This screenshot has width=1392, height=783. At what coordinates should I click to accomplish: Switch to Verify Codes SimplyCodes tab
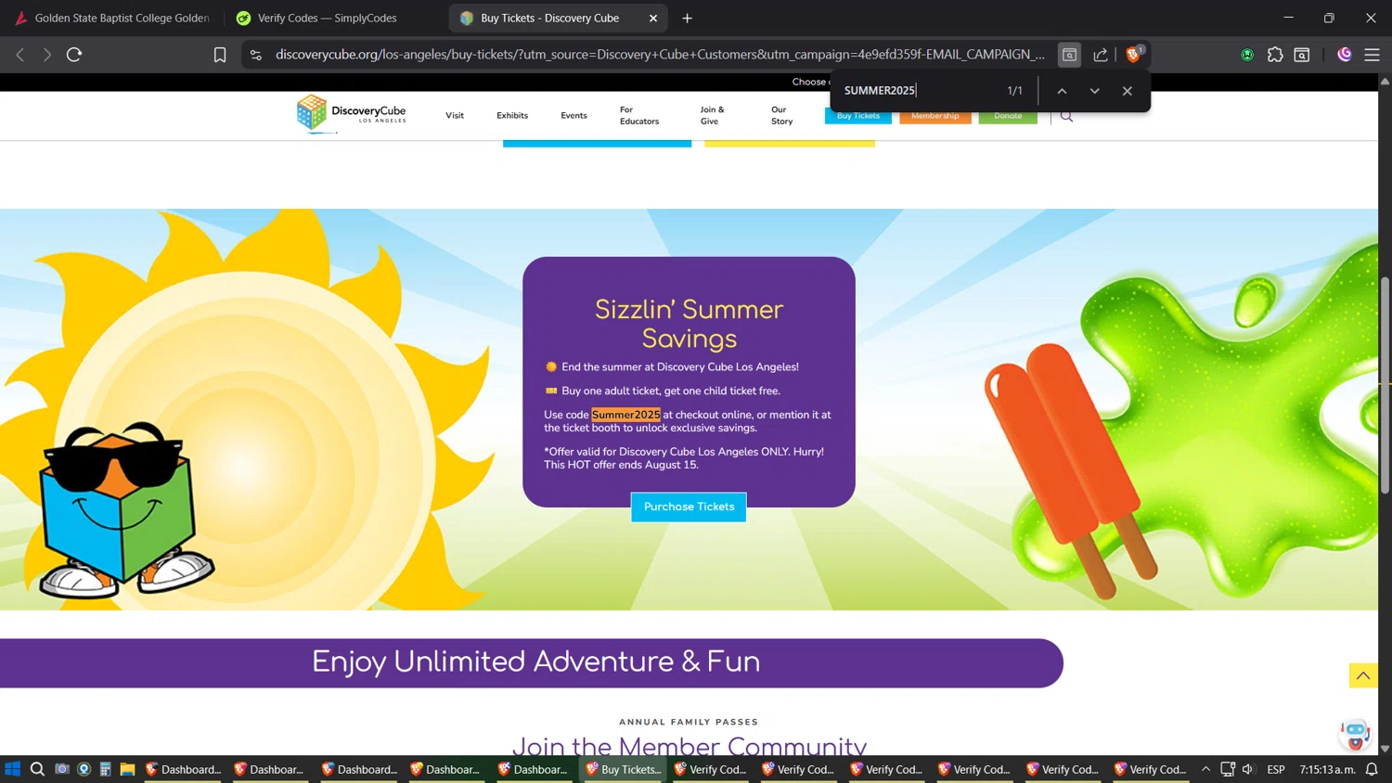click(327, 18)
